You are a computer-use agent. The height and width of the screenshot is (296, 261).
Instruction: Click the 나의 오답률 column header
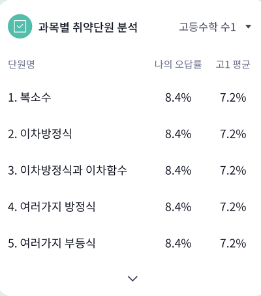point(178,64)
